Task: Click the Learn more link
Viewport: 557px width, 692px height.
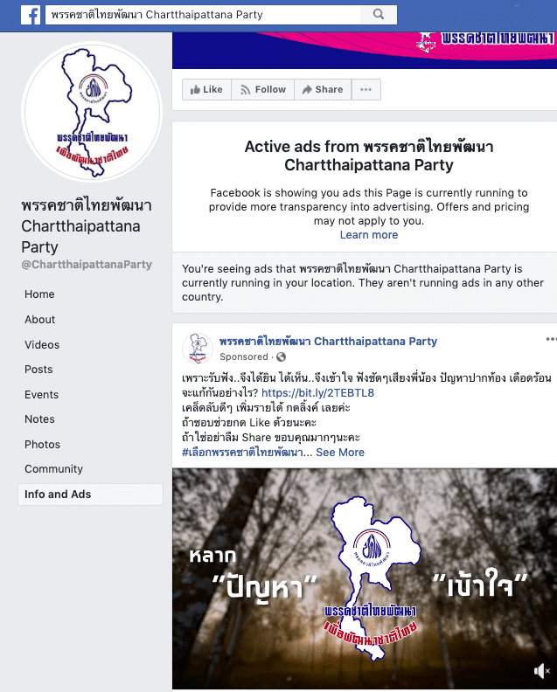Action: (x=369, y=235)
